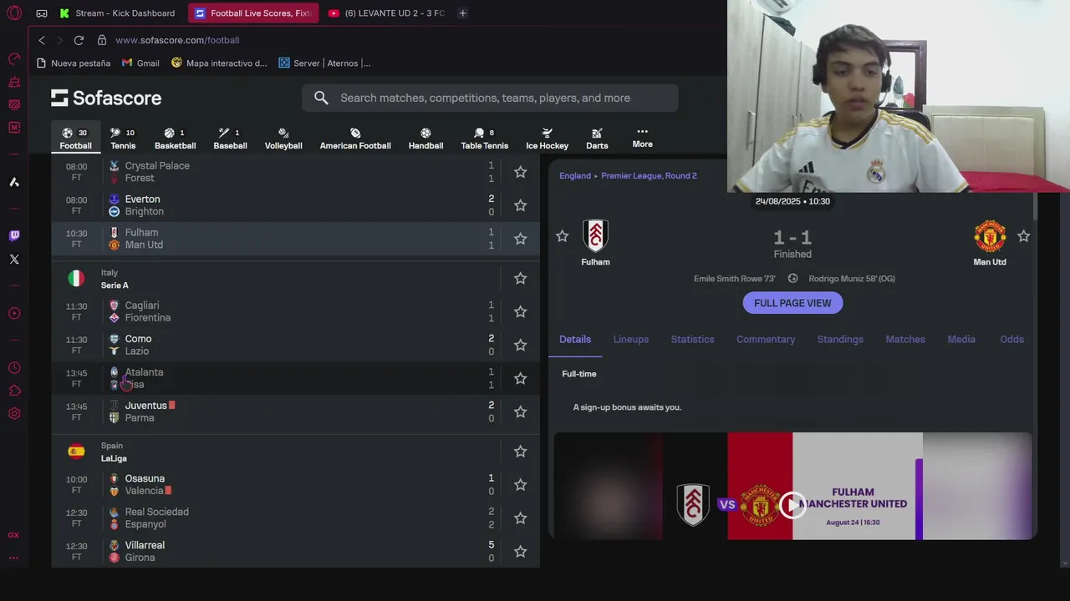Click the padlock site security icon

102,40
